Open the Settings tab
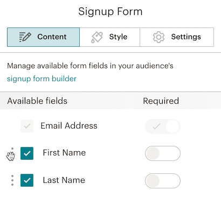The height and width of the screenshot is (197, 221). point(177,37)
